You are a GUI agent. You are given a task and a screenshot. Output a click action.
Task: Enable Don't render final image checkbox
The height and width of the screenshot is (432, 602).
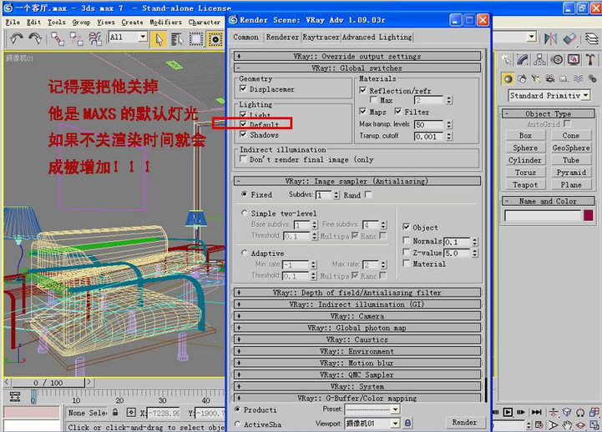tap(243, 158)
